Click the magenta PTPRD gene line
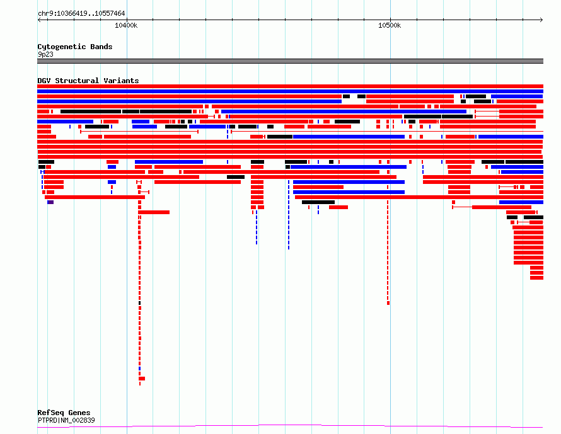This screenshot has width=561, height=434. coord(290,426)
